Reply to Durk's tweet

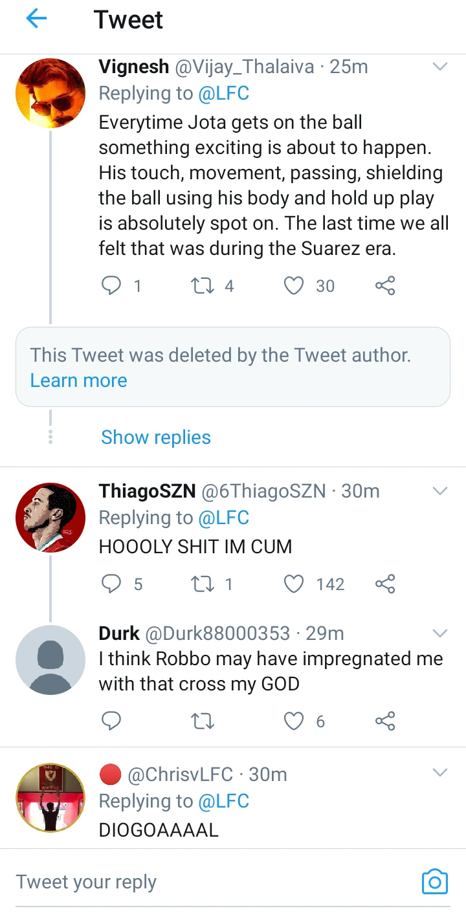[112, 721]
